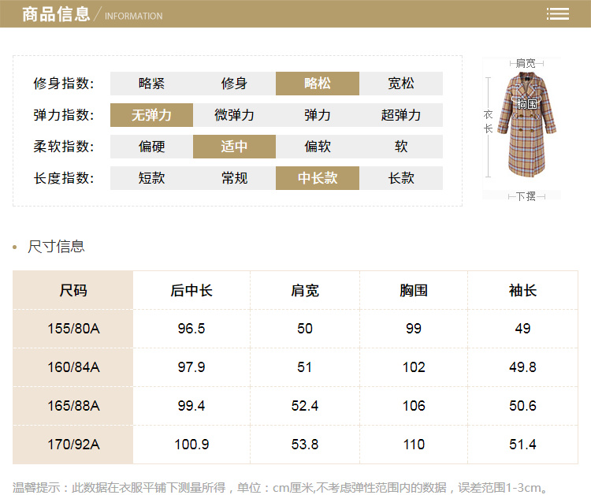Click the 50.6 sleeve length value
591x495 pixels.
(522, 406)
